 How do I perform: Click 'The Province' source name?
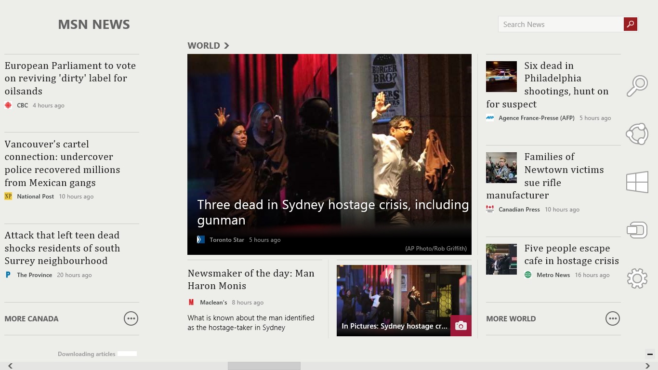click(35, 275)
